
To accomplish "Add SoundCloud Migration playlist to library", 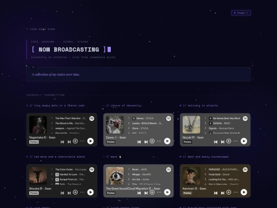I will pos(152,192).
